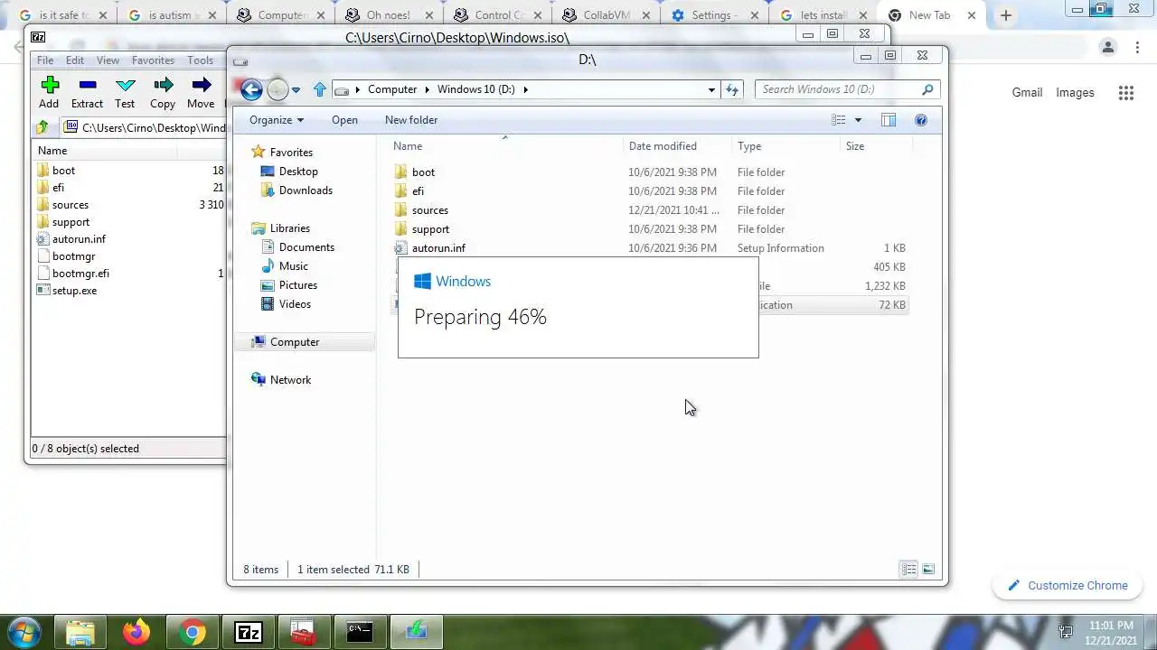1157x650 pixels.
Task: Open Firefox from the taskbar
Action: tap(137, 632)
